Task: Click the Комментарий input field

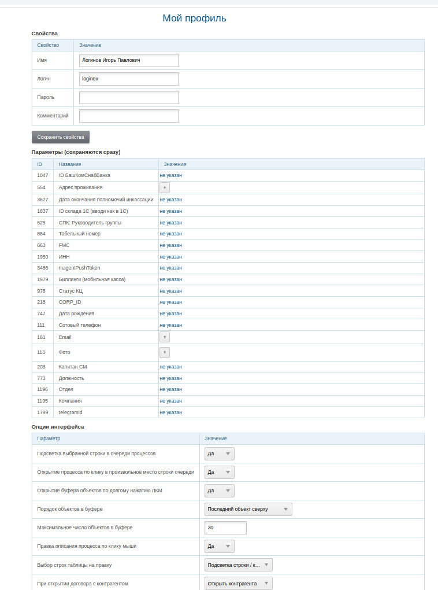Action: point(129,116)
